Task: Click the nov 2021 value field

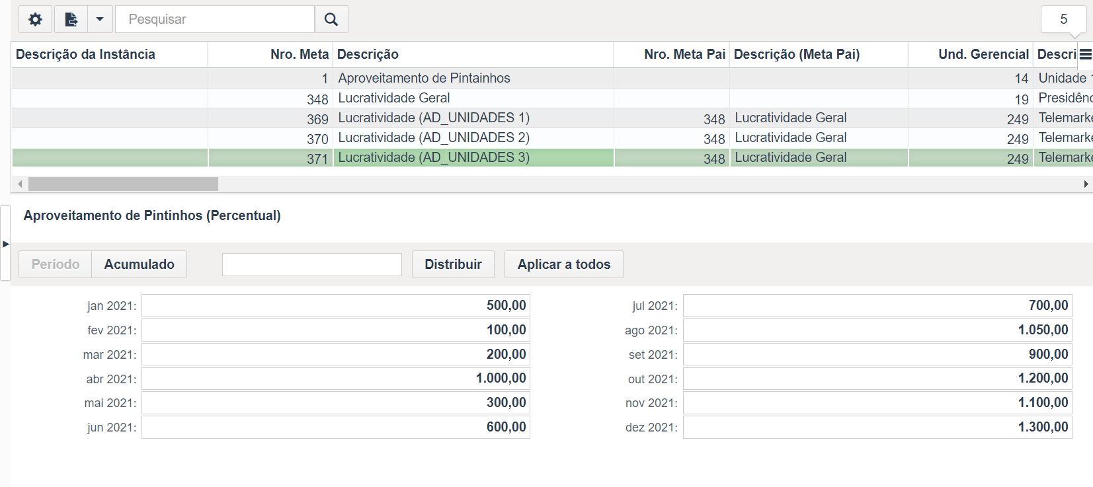Action: point(877,402)
